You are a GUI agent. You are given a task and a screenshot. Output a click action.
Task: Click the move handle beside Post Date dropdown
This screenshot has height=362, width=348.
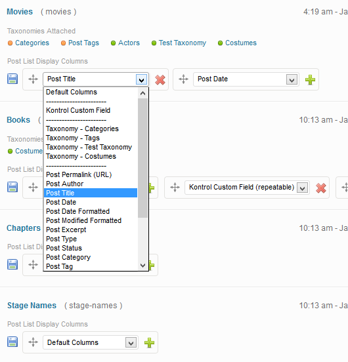pos(183,79)
